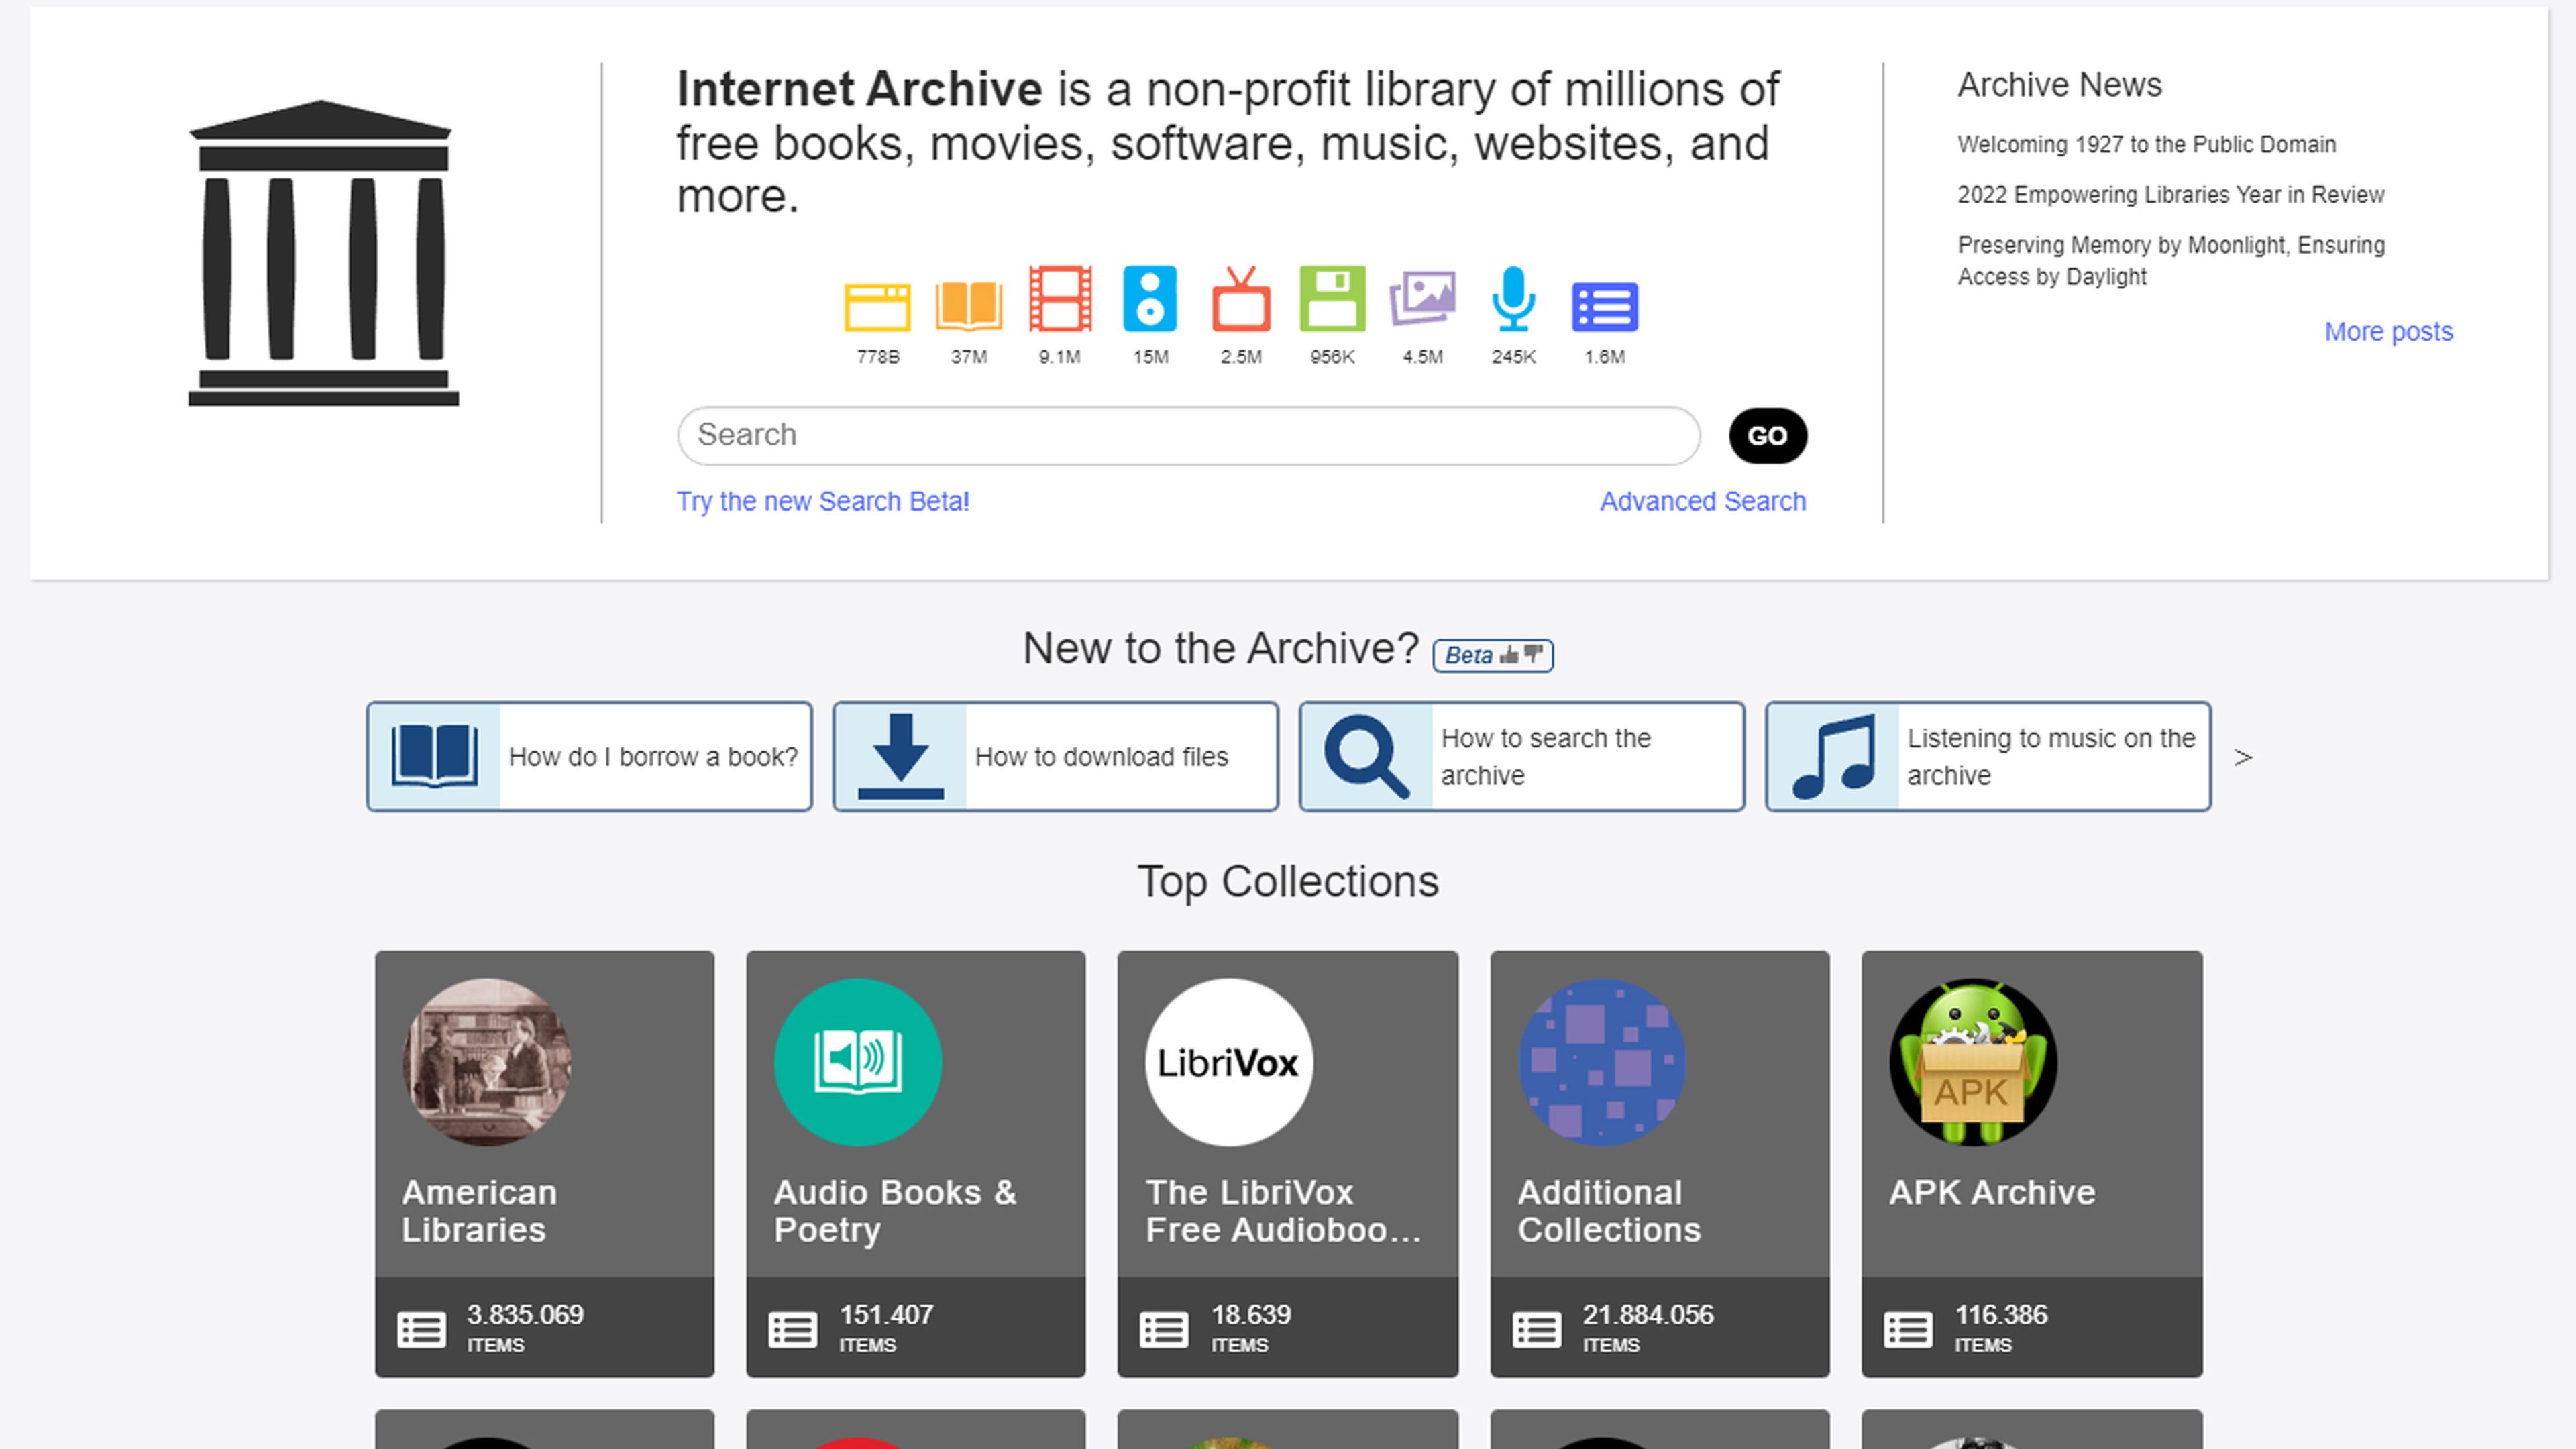
Task: Click the music note icon
Action: tap(1833, 756)
